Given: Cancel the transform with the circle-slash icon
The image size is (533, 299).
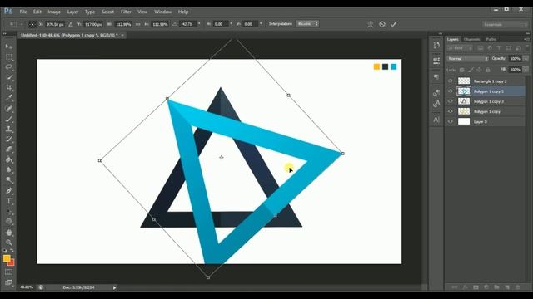Looking at the screenshot, I should click(382, 24).
